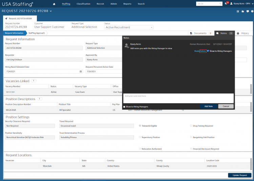The width and height of the screenshot is (254, 181).
Task: Expand the Kasey Acres user menu arrow
Action: tap(252, 4)
